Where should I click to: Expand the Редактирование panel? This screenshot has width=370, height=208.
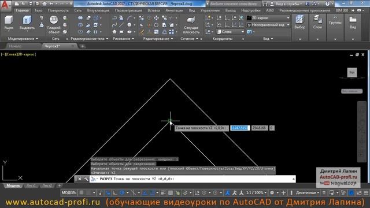[x=158, y=39]
